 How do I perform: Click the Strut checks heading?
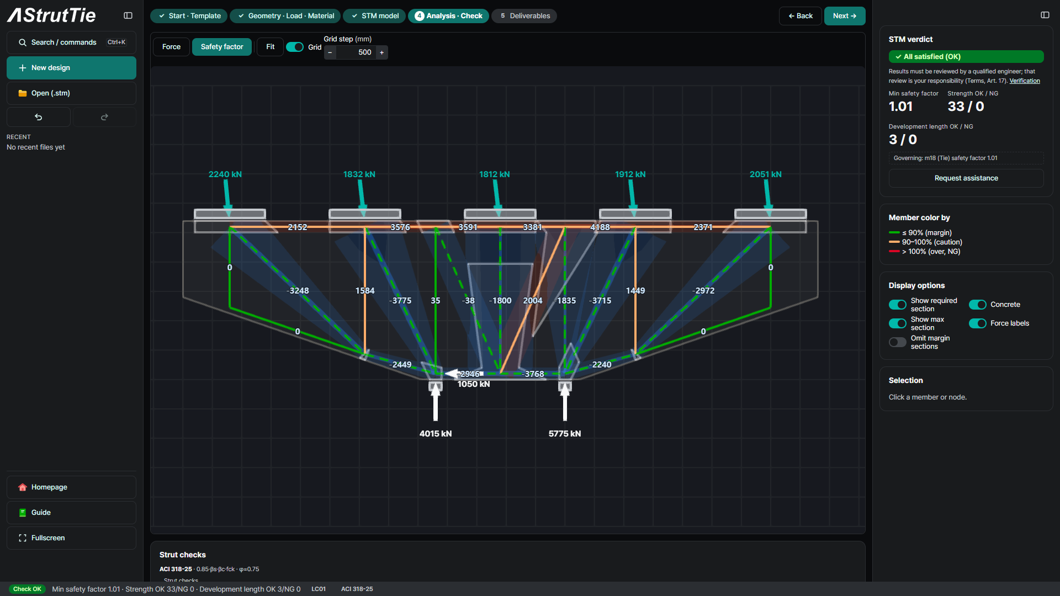click(x=183, y=555)
